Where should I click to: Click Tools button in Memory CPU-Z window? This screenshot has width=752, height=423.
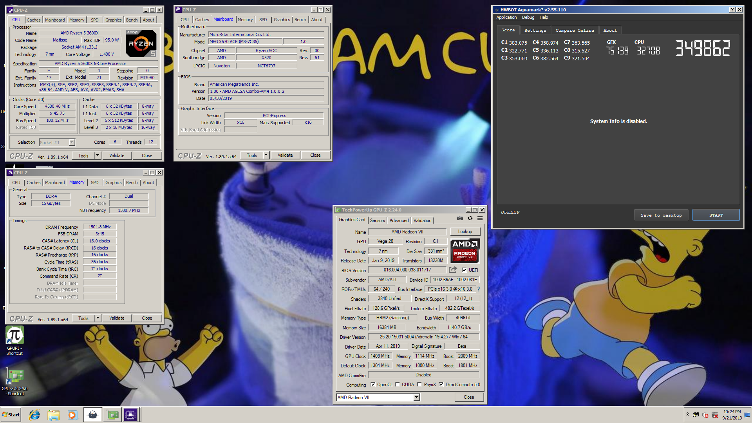(83, 318)
